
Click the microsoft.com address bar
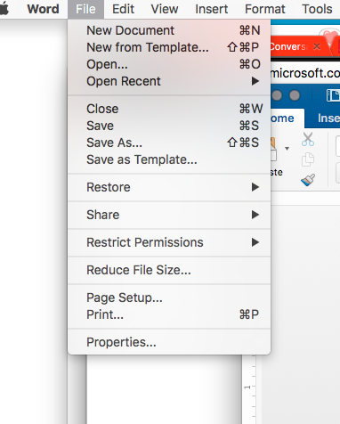click(305, 73)
